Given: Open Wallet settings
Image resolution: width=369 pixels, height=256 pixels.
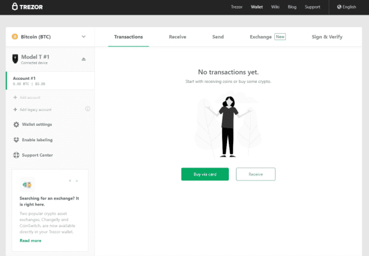Looking at the screenshot, I should click(x=37, y=125).
